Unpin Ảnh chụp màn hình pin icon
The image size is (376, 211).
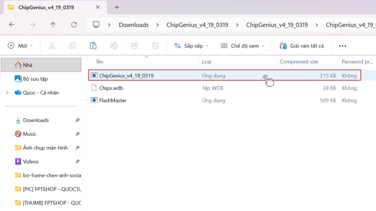(78, 148)
